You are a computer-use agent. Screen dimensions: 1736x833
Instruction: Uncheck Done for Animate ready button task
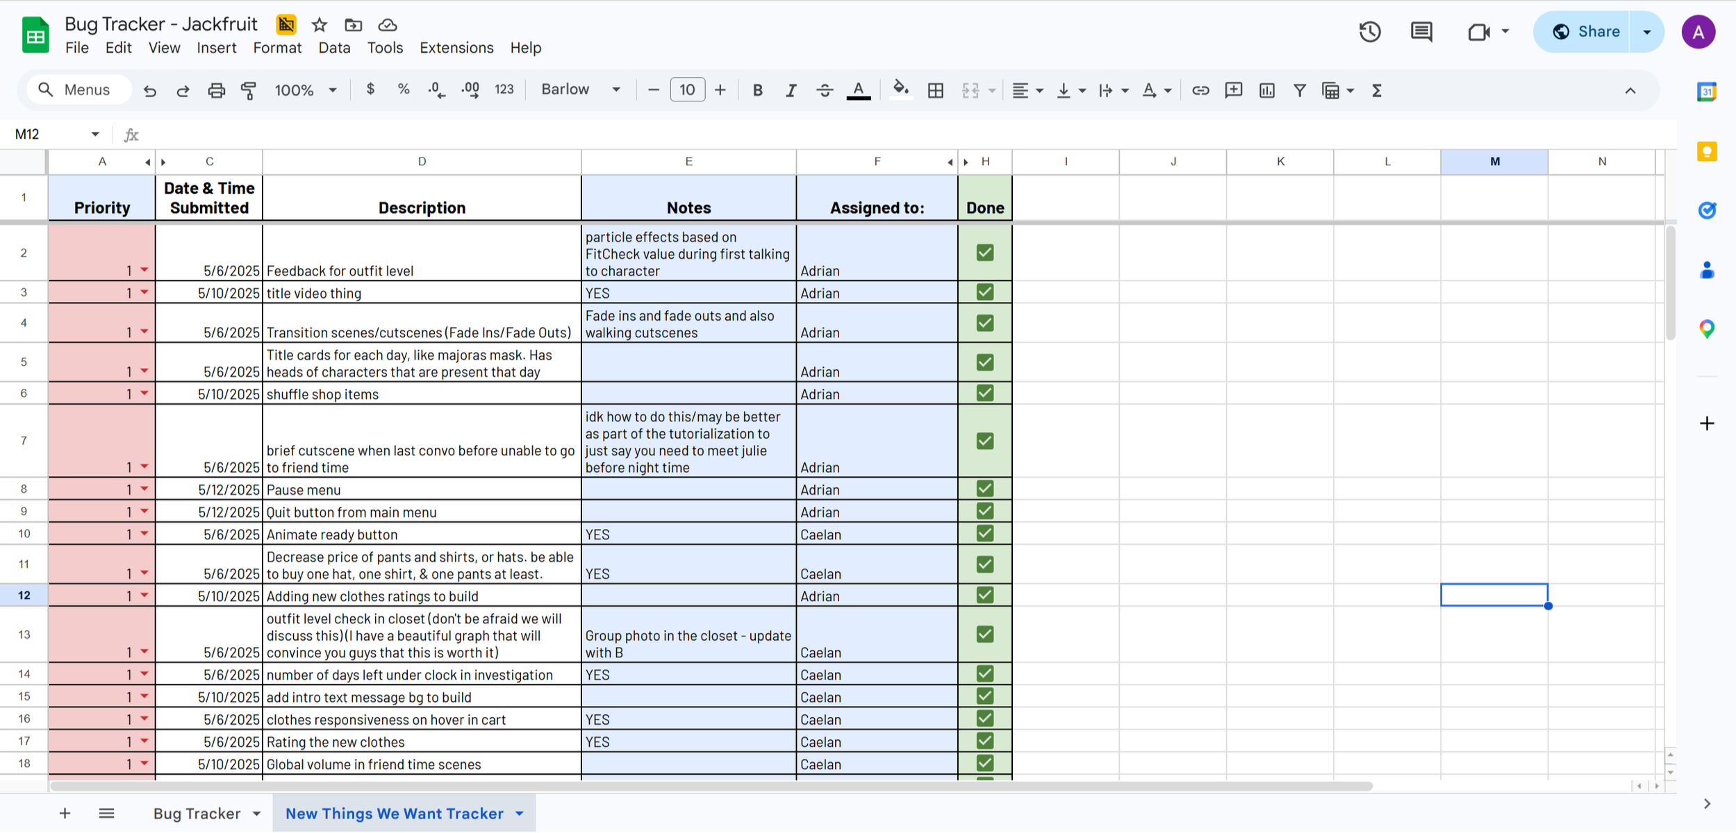click(984, 532)
